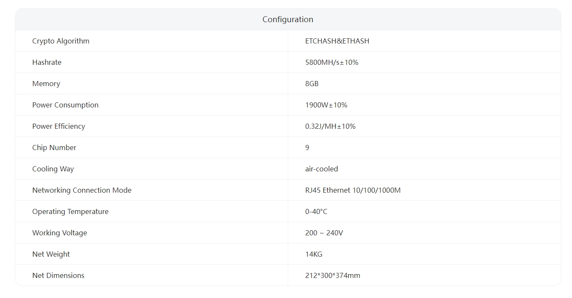Click the RJ45 Ethernet 10/100/1000M value
The image size is (572, 298).
point(353,190)
